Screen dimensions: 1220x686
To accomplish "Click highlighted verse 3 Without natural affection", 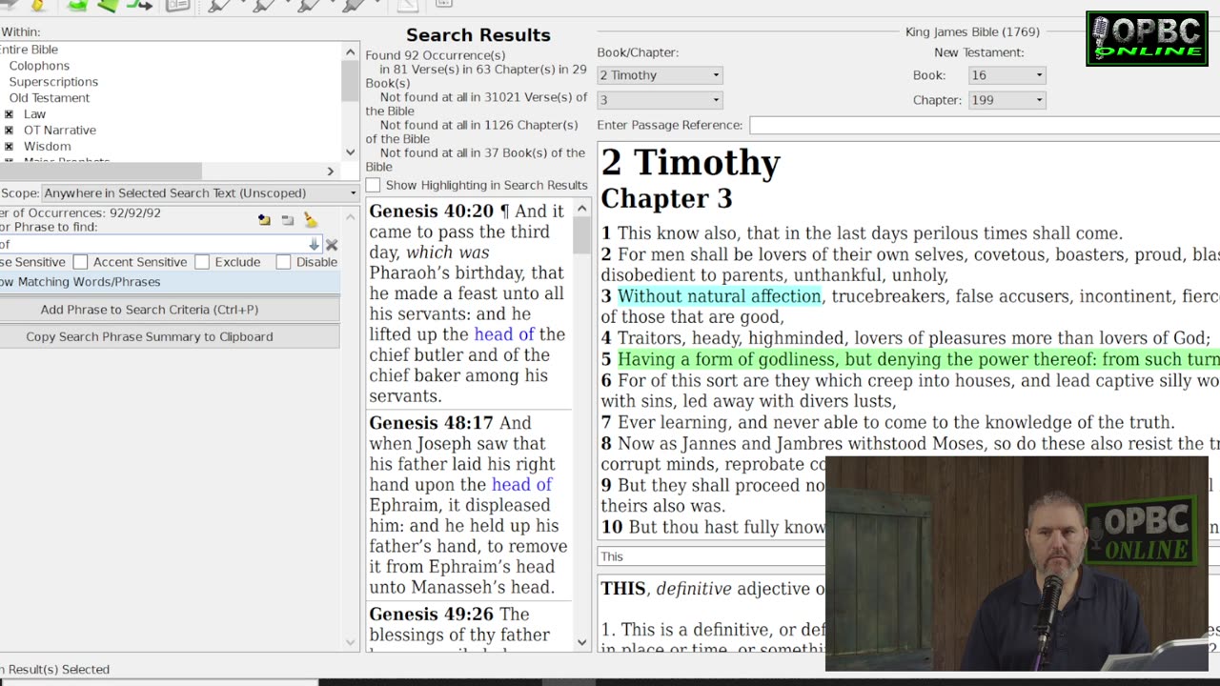I will (x=719, y=296).
